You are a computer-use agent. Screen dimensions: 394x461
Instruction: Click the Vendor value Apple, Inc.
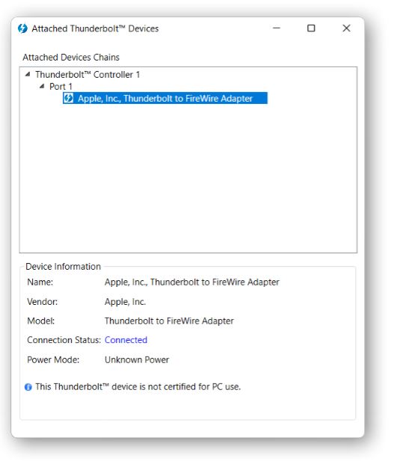(x=126, y=302)
